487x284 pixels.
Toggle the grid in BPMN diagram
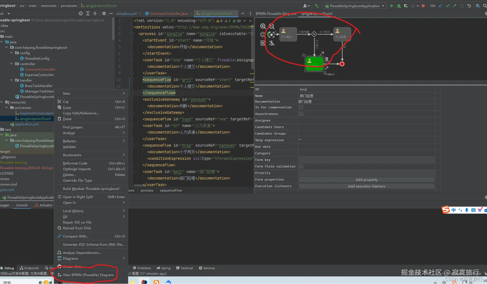coord(263,43)
